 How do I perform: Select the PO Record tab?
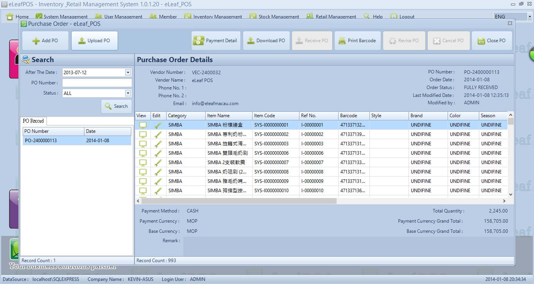(x=33, y=121)
